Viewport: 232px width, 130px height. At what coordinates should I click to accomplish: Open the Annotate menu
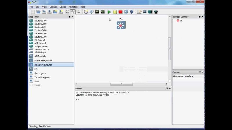pyautogui.click(x=73, y=7)
